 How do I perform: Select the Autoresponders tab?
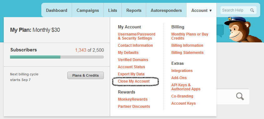(x=166, y=10)
